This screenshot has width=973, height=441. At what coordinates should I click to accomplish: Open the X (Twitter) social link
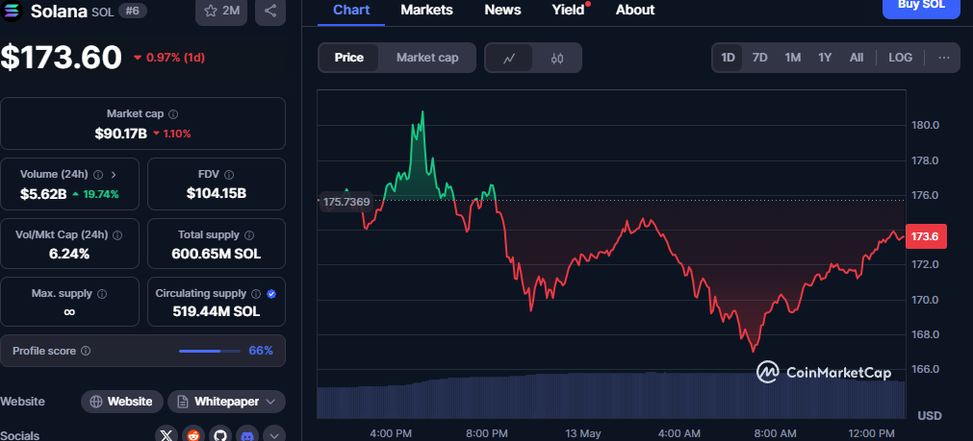(166, 435)
